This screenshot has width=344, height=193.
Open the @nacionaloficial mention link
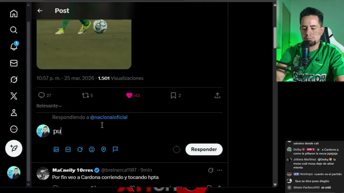[x=109, y=117]
